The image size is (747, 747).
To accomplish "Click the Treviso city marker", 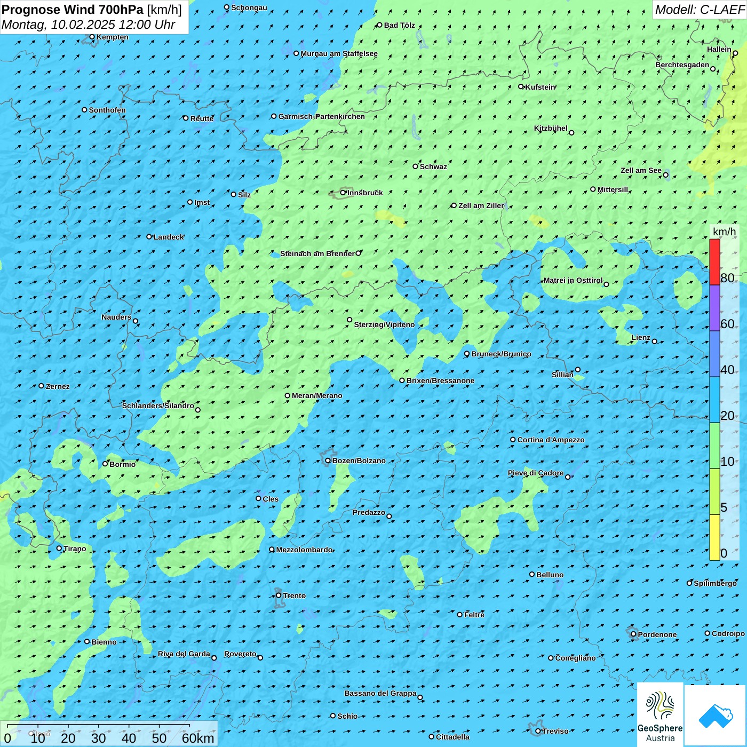I will point(538,731).
